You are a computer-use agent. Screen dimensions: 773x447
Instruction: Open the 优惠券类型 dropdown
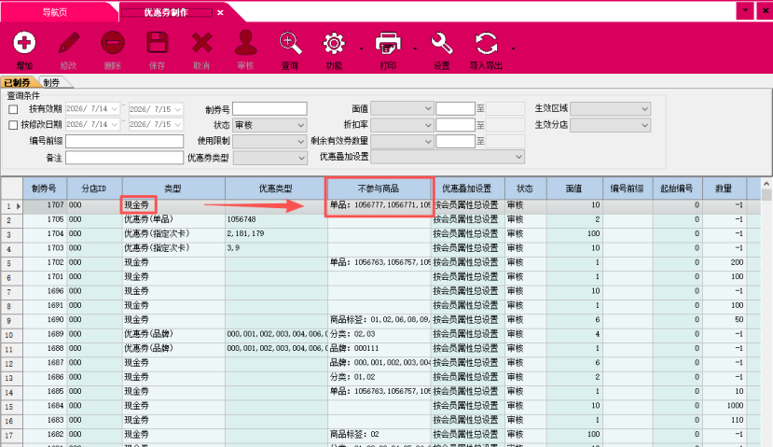click(269, 158)
